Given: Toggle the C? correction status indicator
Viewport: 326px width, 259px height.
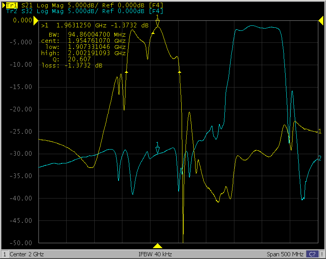Looking at the screenshot, I should [312, 254].
